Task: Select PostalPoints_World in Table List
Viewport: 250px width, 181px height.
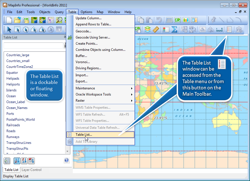Action: click(x=20, y=120)
